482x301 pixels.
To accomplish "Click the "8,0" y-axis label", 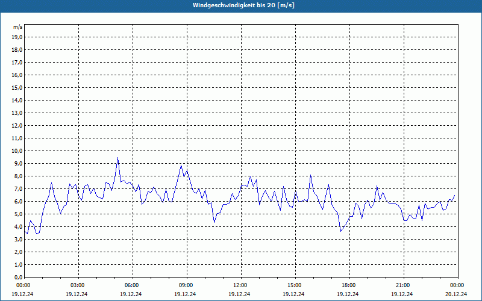I will point(18,176).
